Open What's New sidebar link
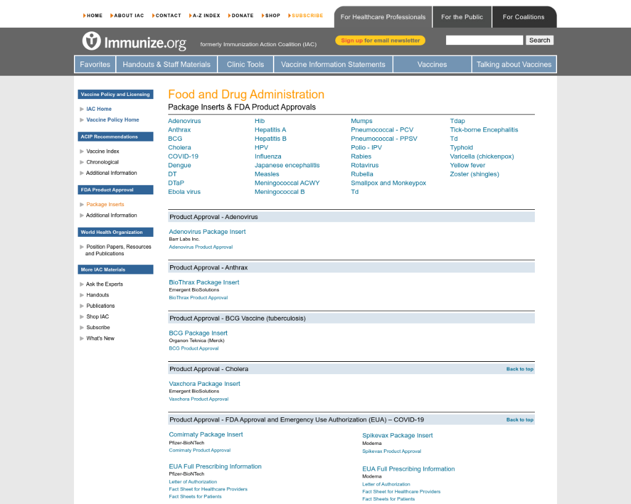Viewport: 631px width, 504px height. pos(100,338)
